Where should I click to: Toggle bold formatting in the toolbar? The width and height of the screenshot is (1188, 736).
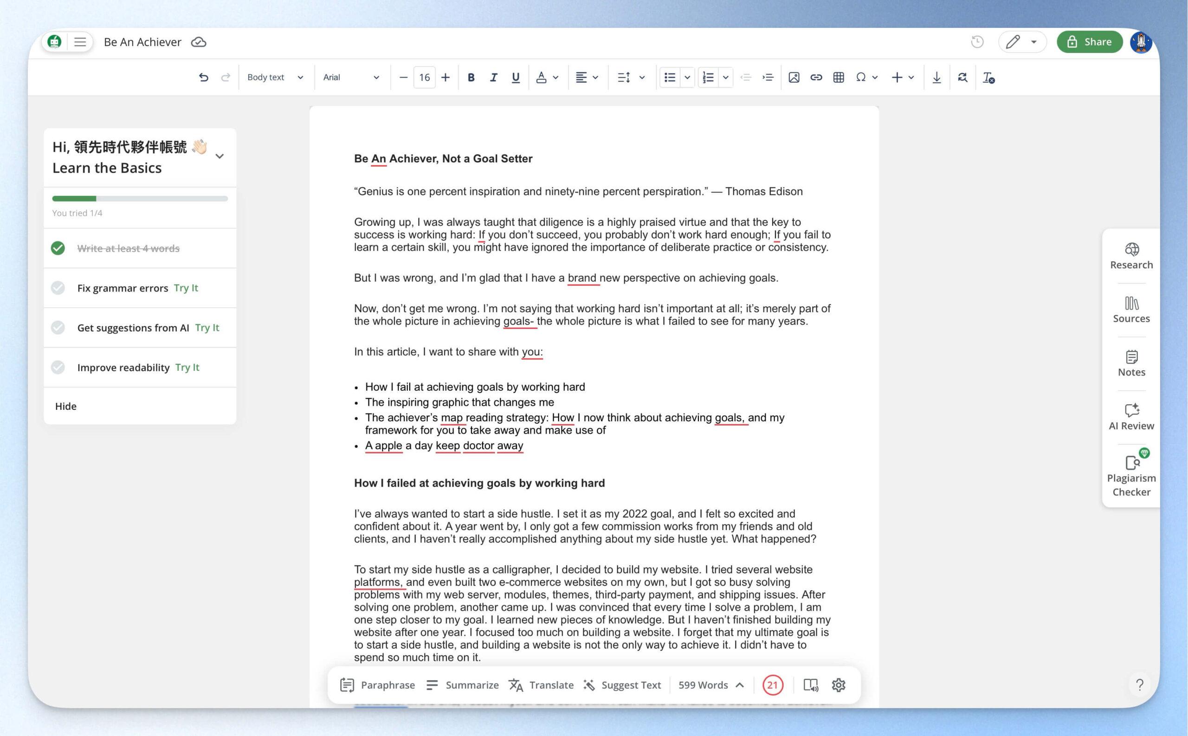471,77
